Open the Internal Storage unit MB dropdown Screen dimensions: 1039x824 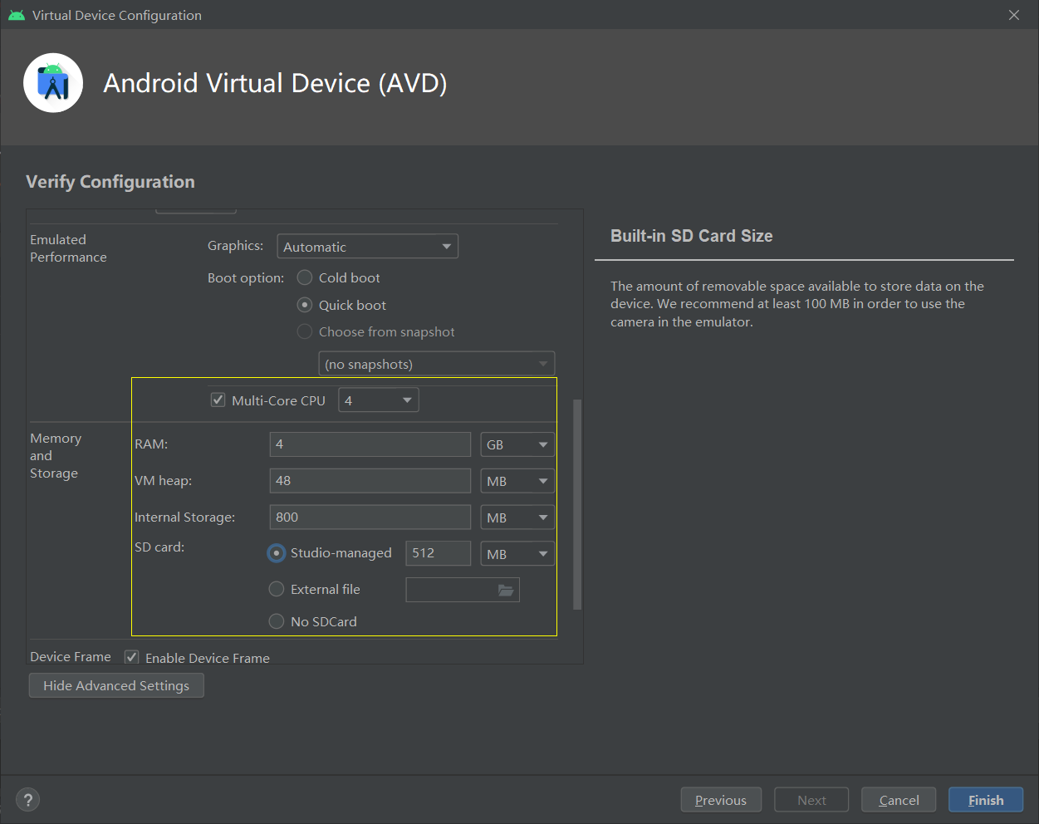pos(517,517)
